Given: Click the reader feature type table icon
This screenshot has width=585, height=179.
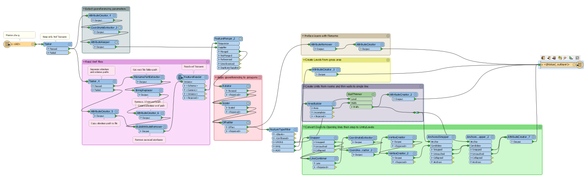Looking at the screenshot, I should pos(7,44).
